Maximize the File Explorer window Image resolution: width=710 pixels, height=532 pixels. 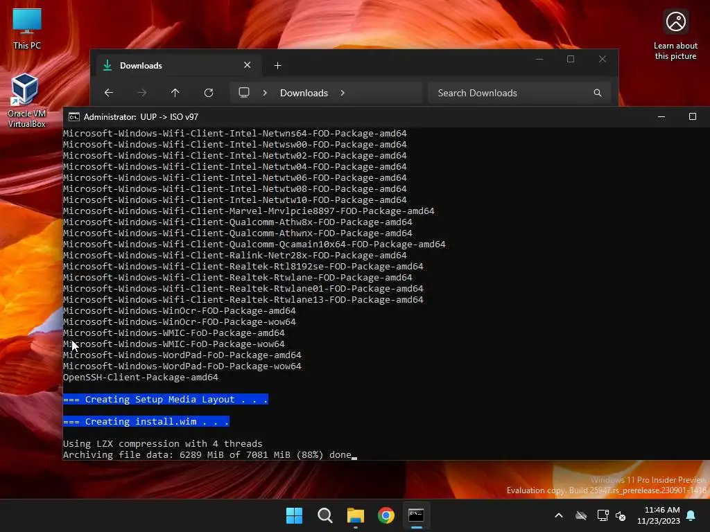[571, 60]
